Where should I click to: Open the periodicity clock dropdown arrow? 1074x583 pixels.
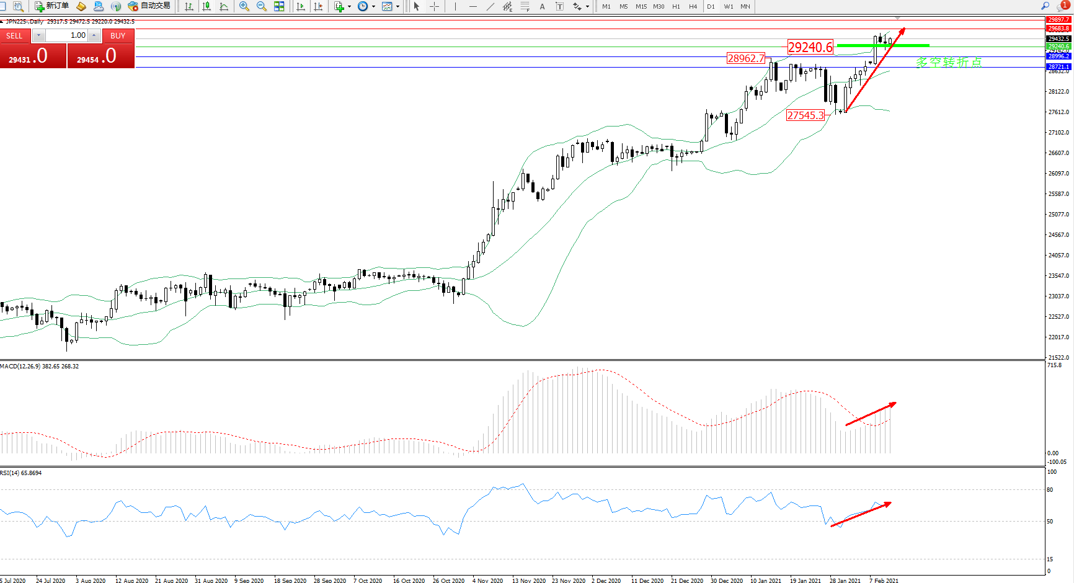[x=373, y=6]
